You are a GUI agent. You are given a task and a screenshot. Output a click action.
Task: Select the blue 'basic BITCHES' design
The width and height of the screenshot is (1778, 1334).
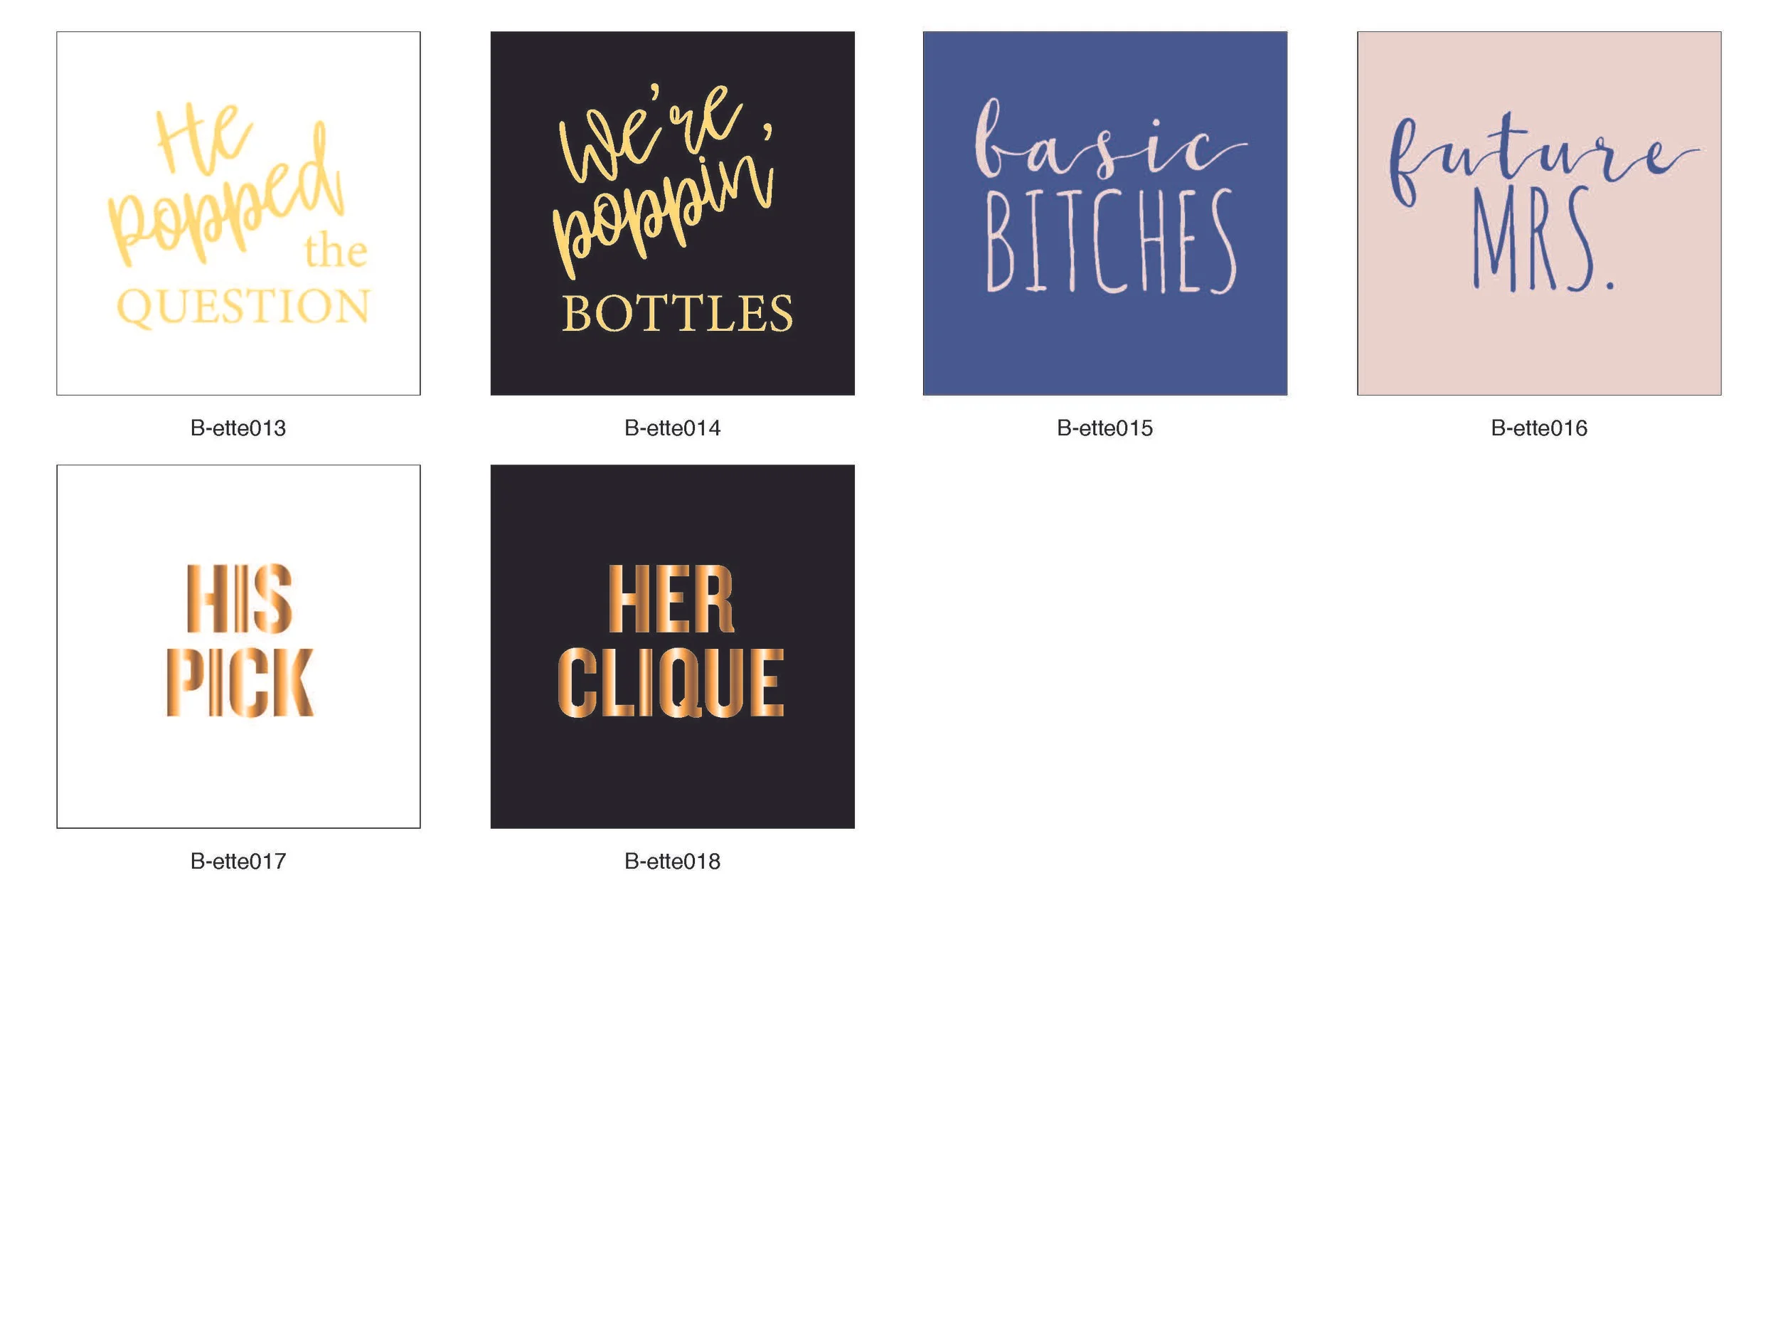point(1104,213)
